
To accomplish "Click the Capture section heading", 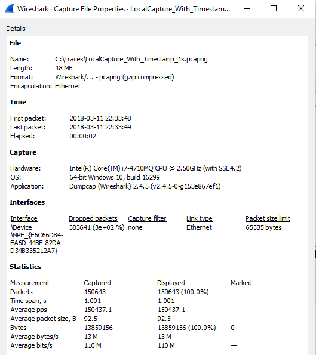I will (x=23, y=152).
